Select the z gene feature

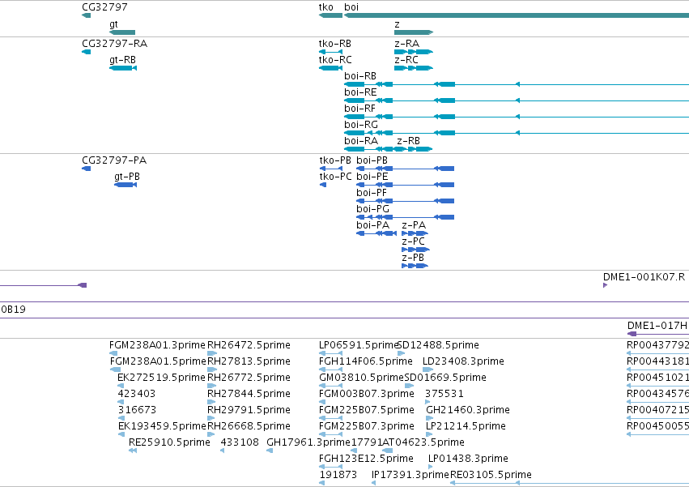414,32
